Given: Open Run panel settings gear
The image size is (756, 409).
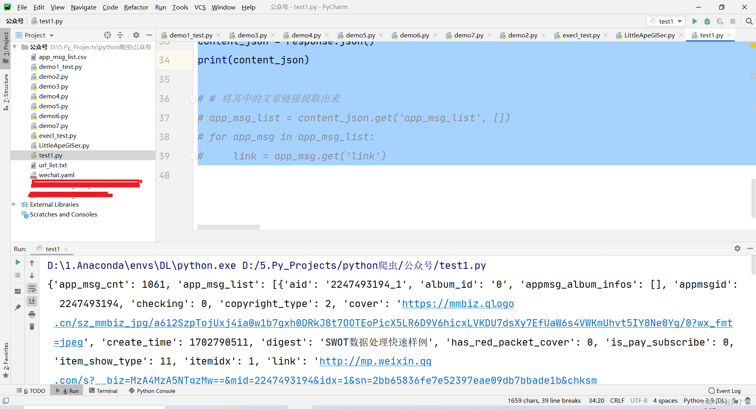Looking at the screenshot, I should [737, 248].
